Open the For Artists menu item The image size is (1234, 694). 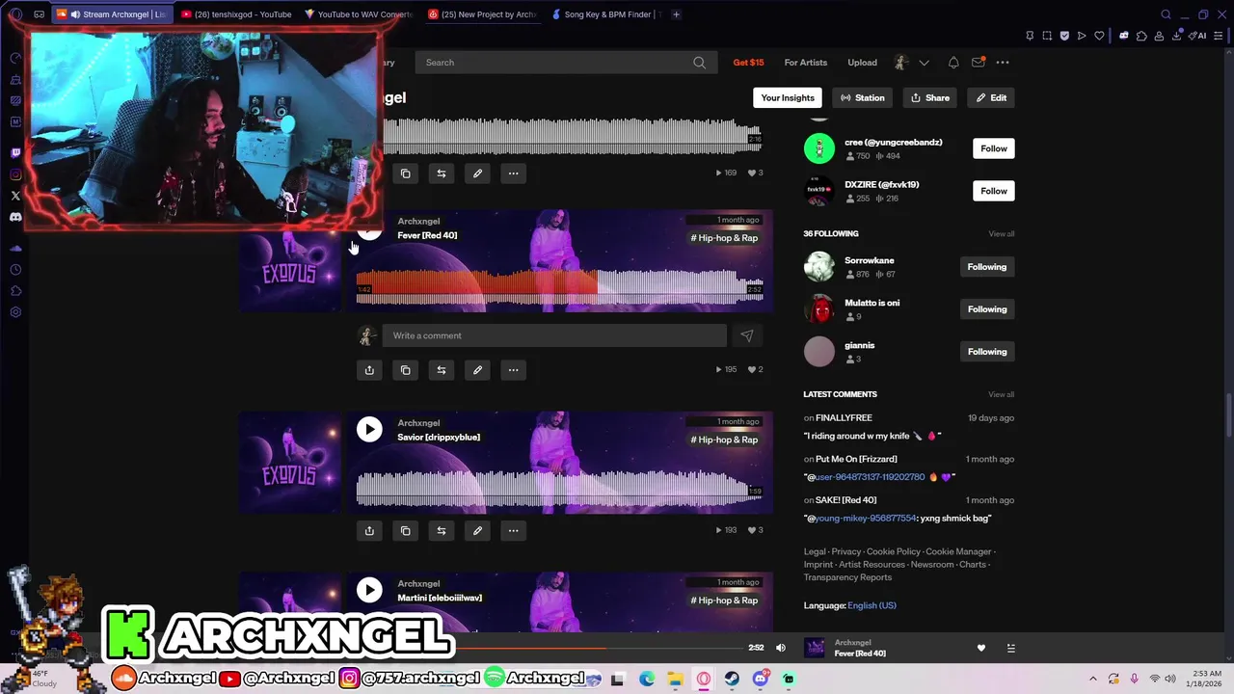(805, 63)
